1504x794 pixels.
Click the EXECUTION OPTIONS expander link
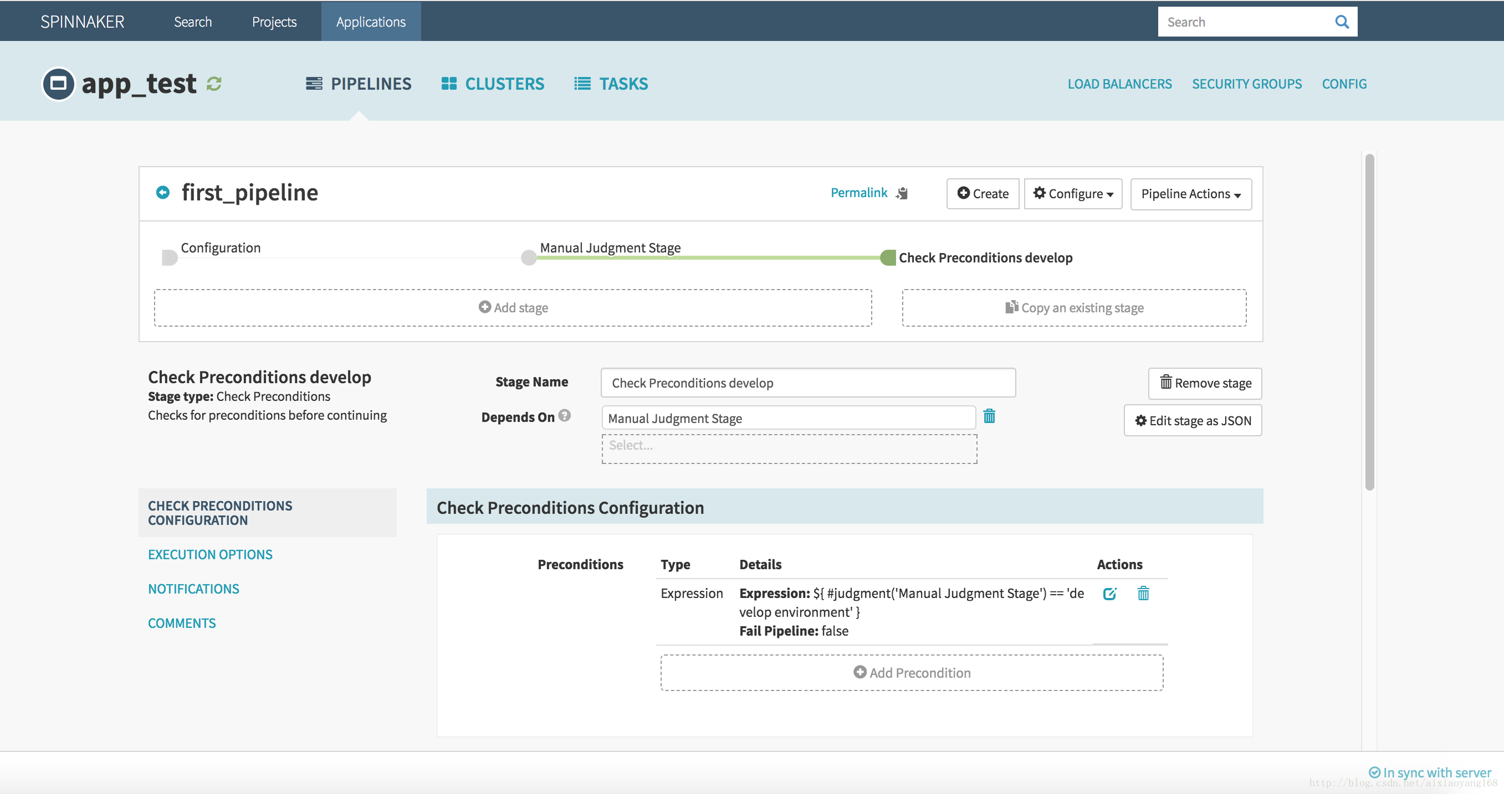click(209, 554)
